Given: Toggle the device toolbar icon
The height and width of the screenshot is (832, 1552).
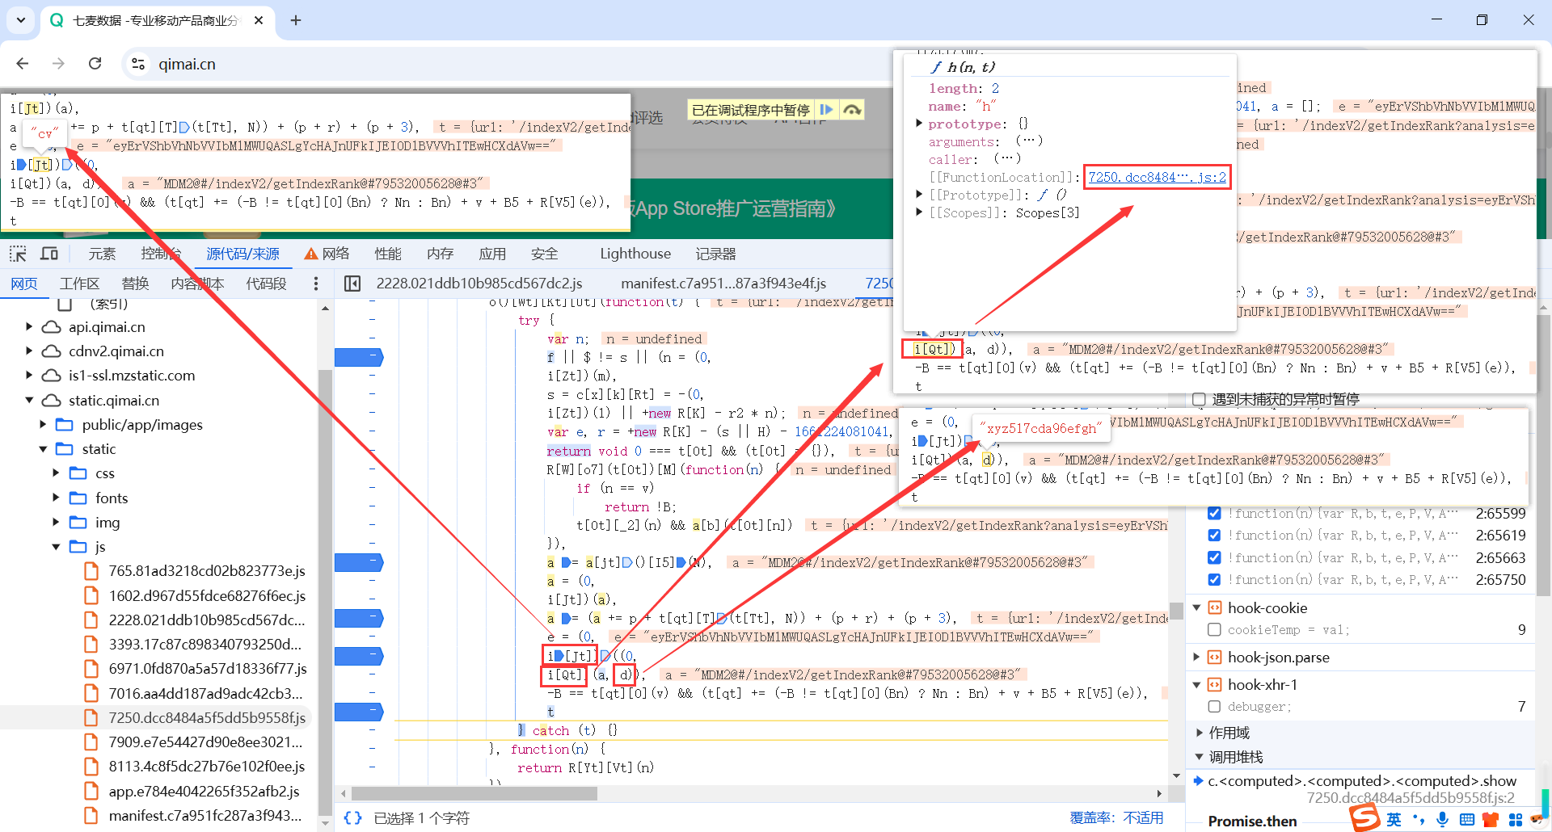Looking at the screenshot, I should coord(49,254).
